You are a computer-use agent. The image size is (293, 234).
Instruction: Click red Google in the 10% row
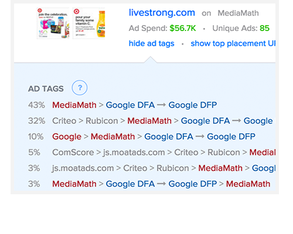click(x=67, y=137)
